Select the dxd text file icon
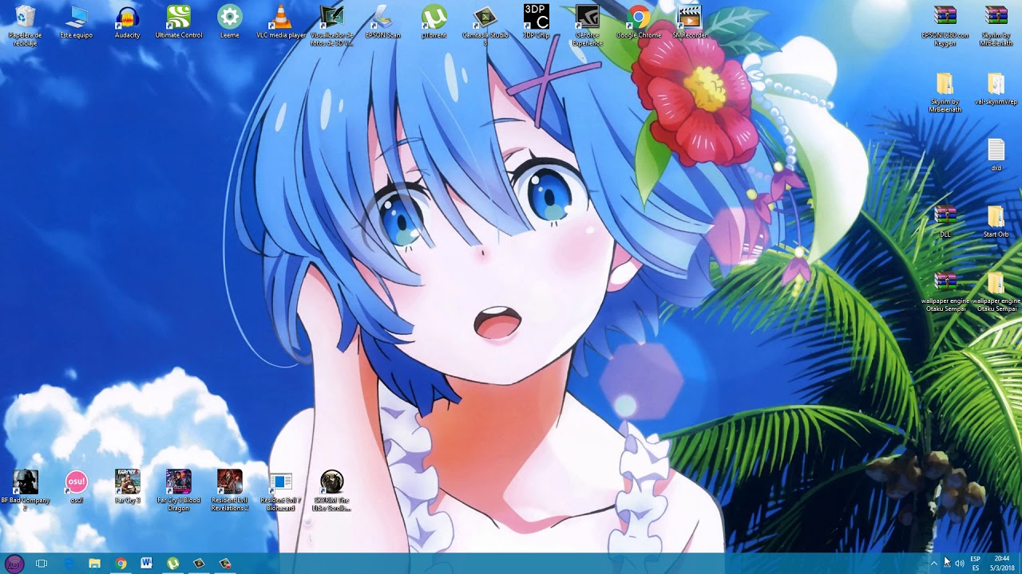 coord(996,155)
